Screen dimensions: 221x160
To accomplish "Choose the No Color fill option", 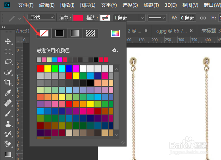I will tap(44, 33).
